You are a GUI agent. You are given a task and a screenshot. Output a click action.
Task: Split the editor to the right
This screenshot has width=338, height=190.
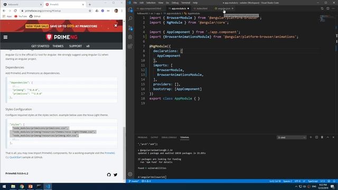pyautogui.click(x=327, y=8)
